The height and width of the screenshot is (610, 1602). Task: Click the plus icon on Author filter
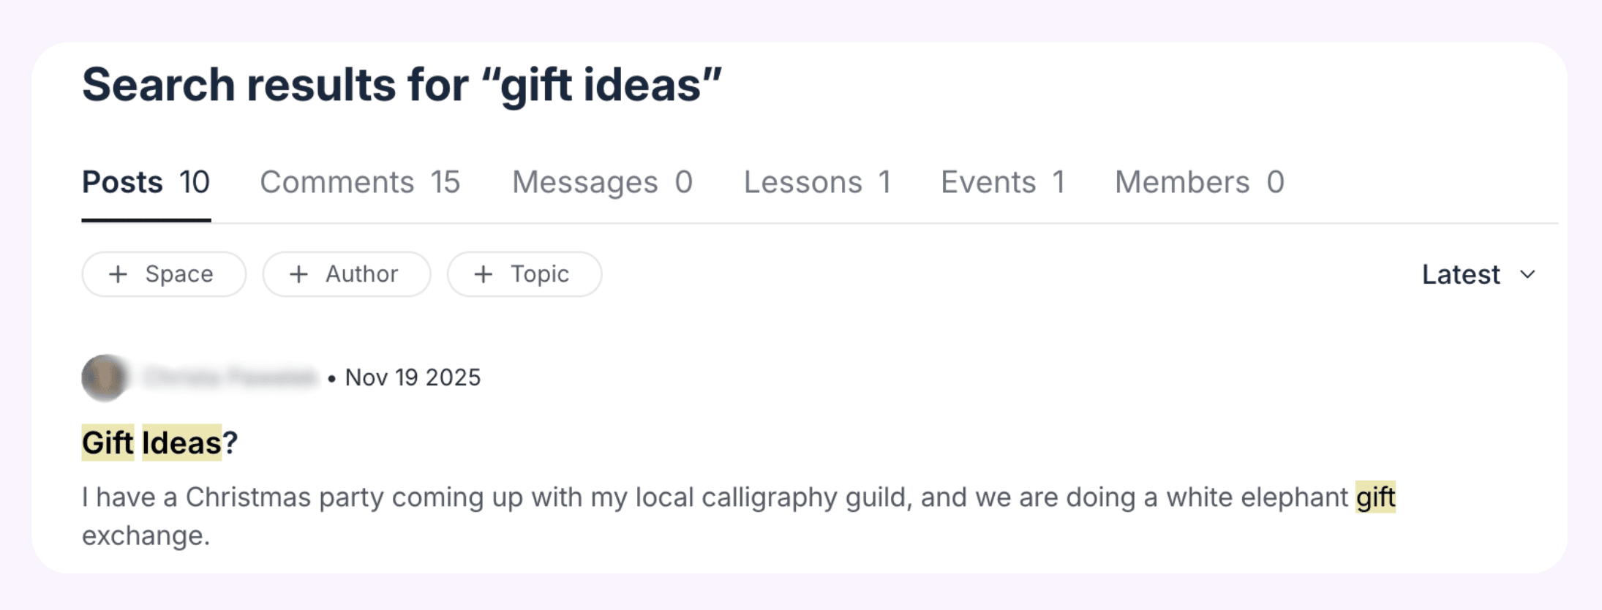tap(298, 274)
